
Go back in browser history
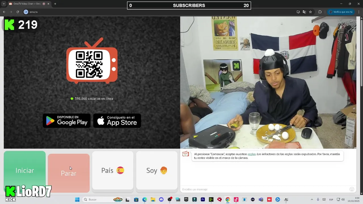[x=4, y=12]
